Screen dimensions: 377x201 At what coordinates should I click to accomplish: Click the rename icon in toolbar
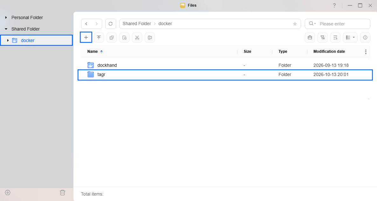(x=150, y=38)
